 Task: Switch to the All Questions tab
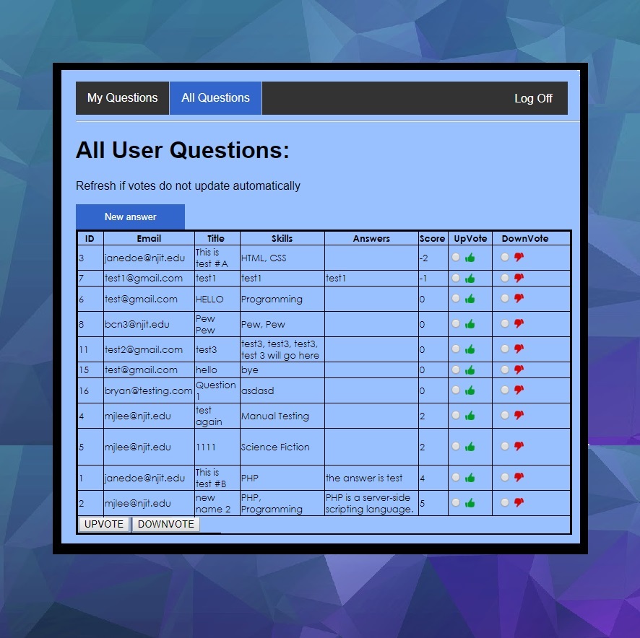(x=215, y=97)
